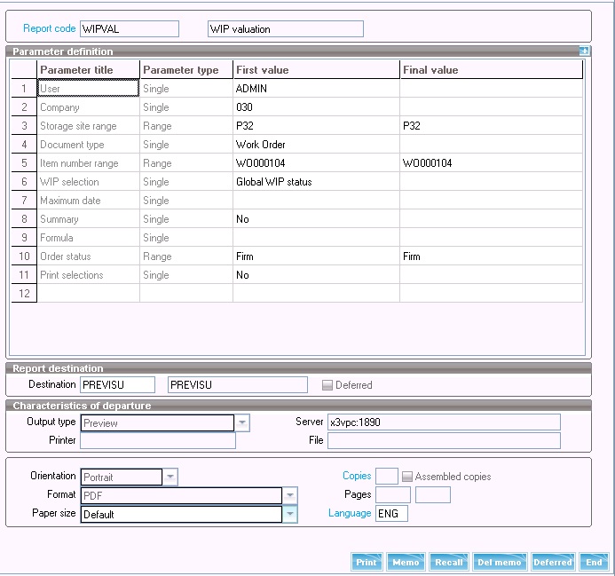Screen dimensions: 615x576
Task: Focus the Printer field
Action: (158, 440)
